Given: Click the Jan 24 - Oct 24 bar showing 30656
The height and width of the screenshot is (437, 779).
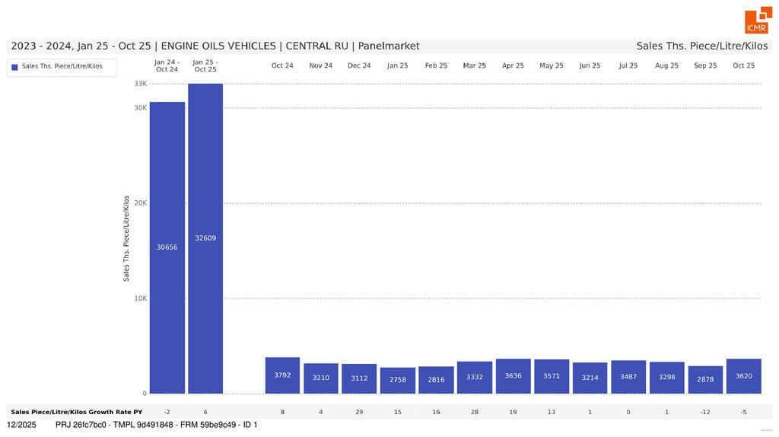Looking at the screenshot, I should pyautogui.click(x=167, y=247).
